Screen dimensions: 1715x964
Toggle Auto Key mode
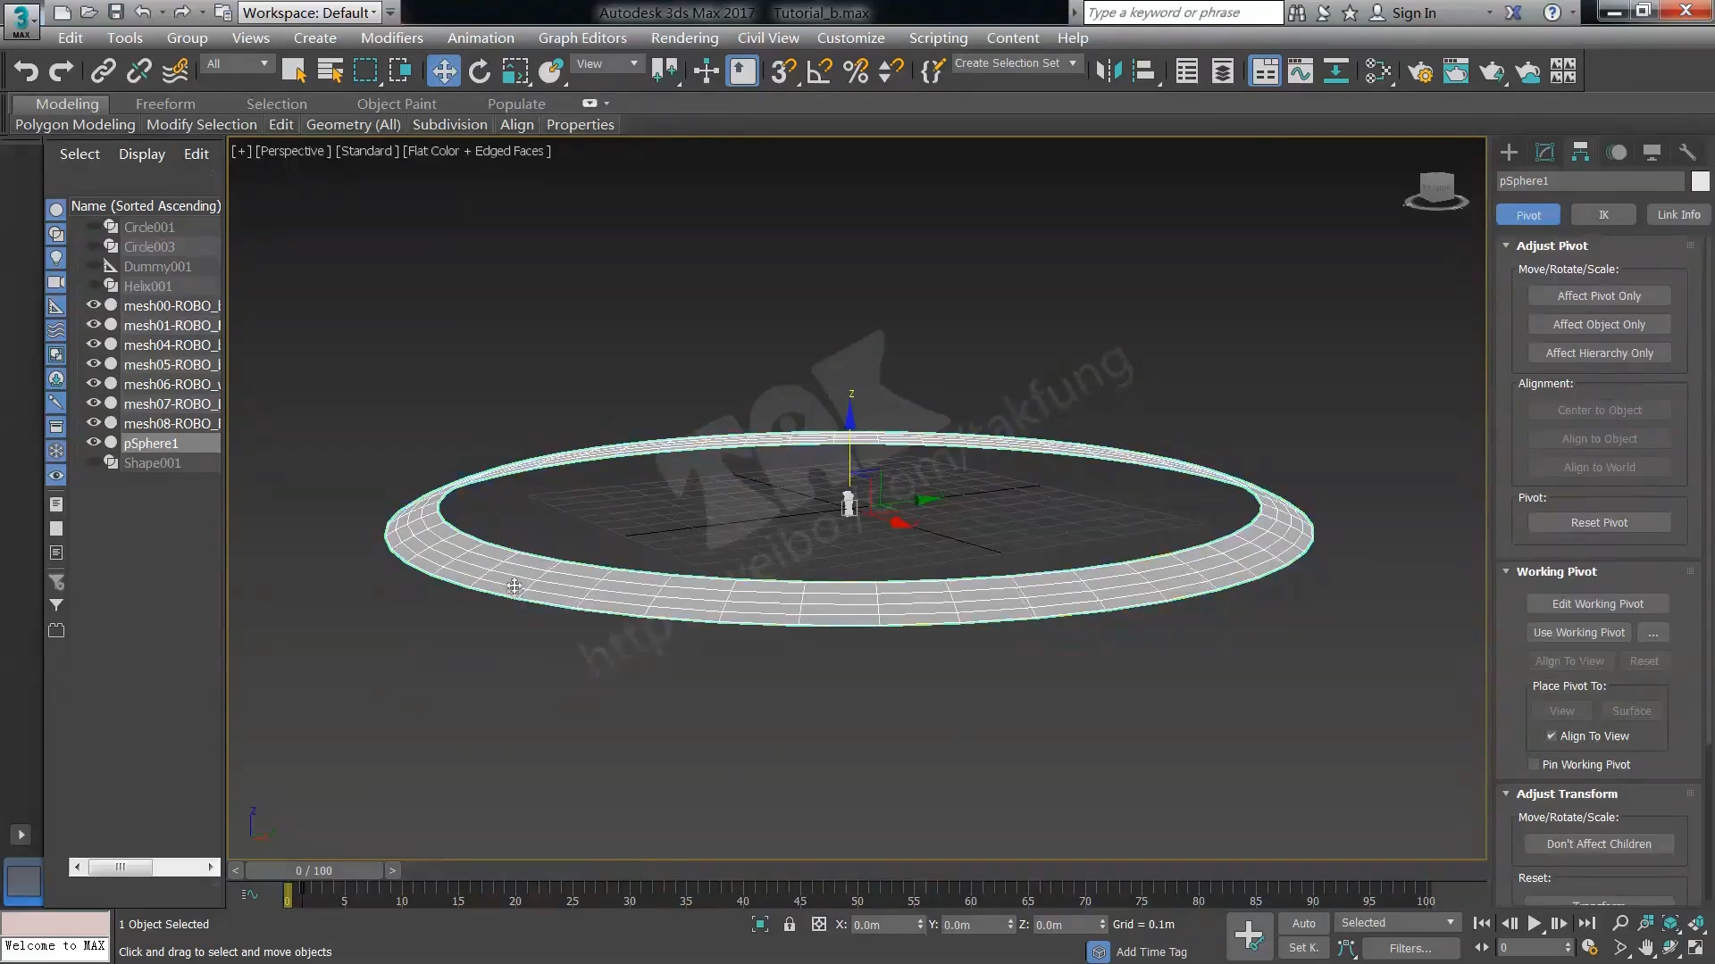(1304, 924)
